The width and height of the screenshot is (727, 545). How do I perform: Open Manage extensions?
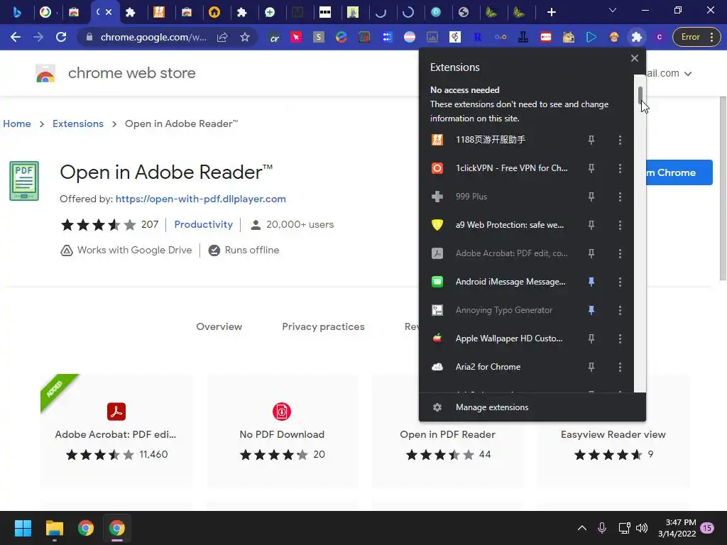(532, 407)
